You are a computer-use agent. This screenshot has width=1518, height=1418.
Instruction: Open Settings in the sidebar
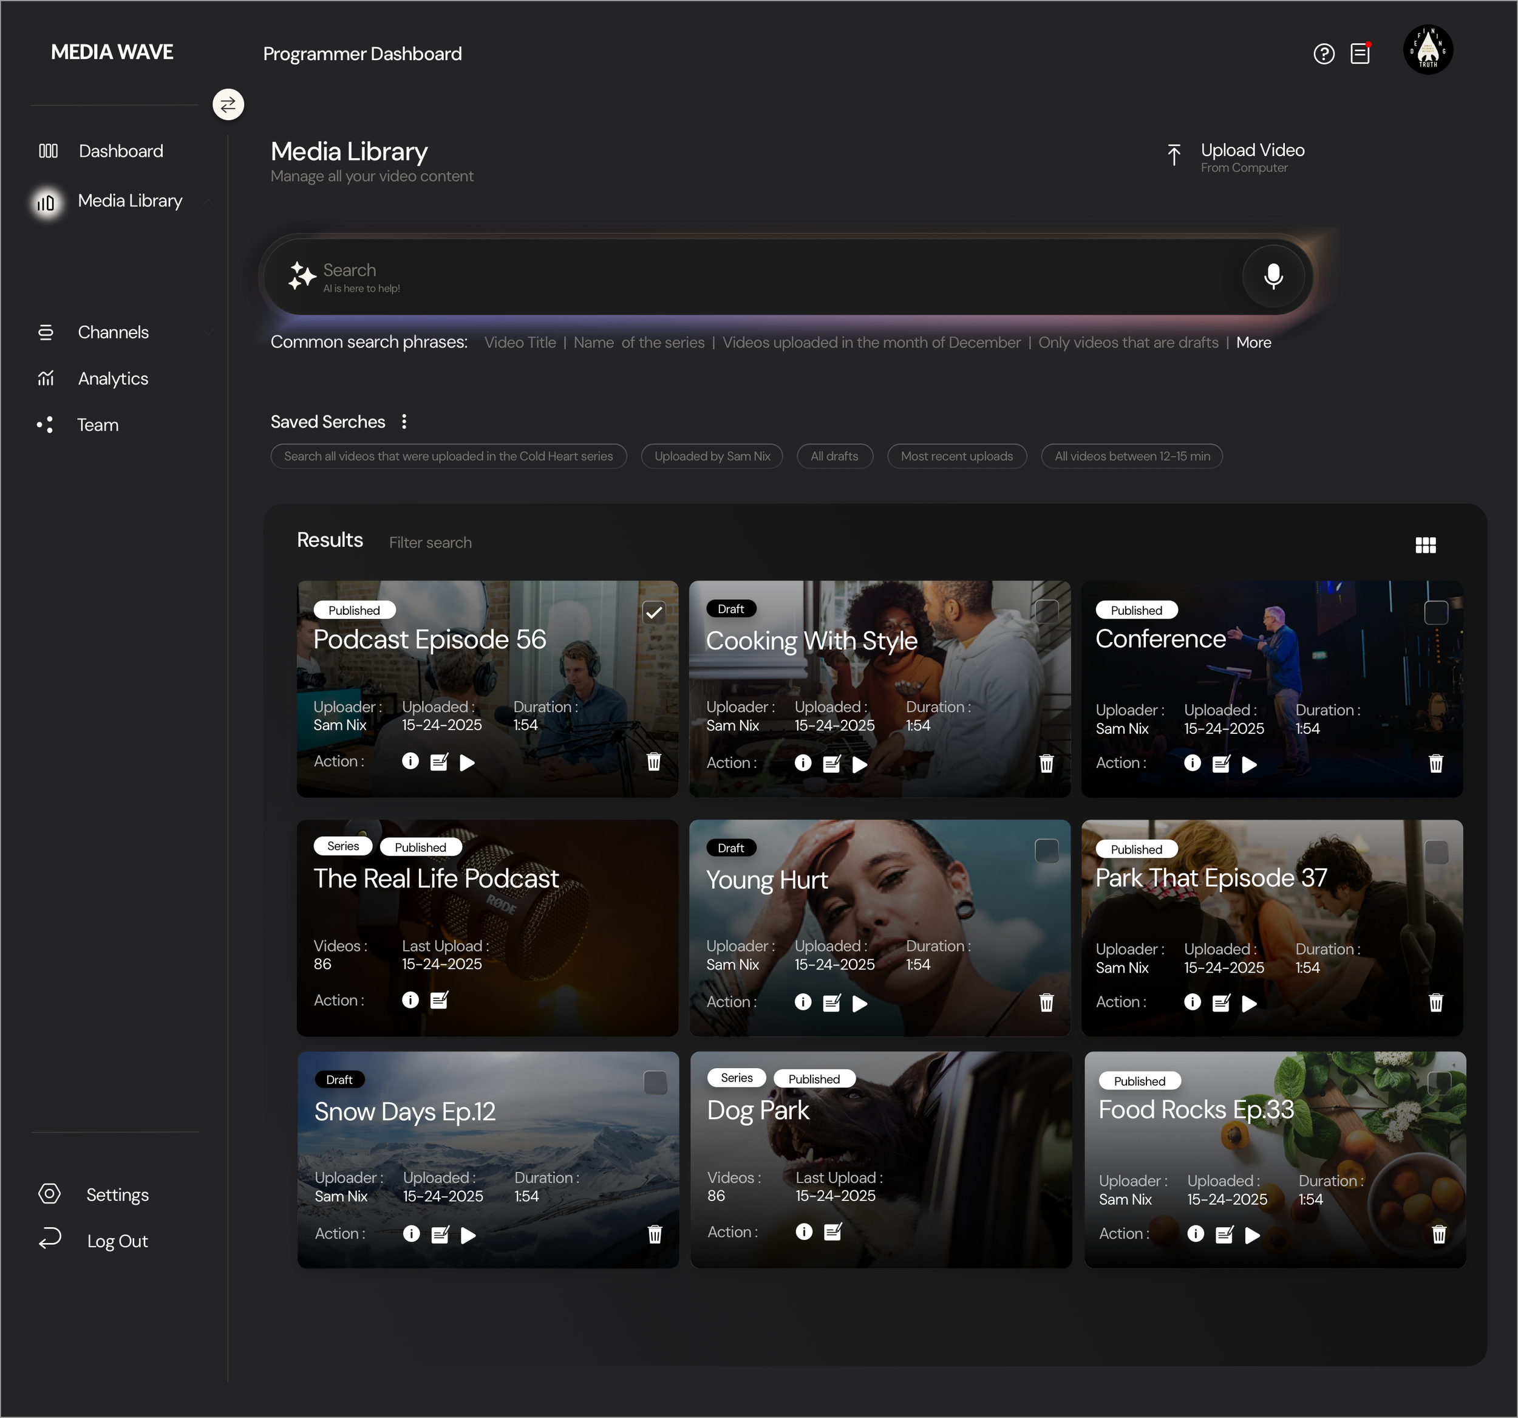94,1194
